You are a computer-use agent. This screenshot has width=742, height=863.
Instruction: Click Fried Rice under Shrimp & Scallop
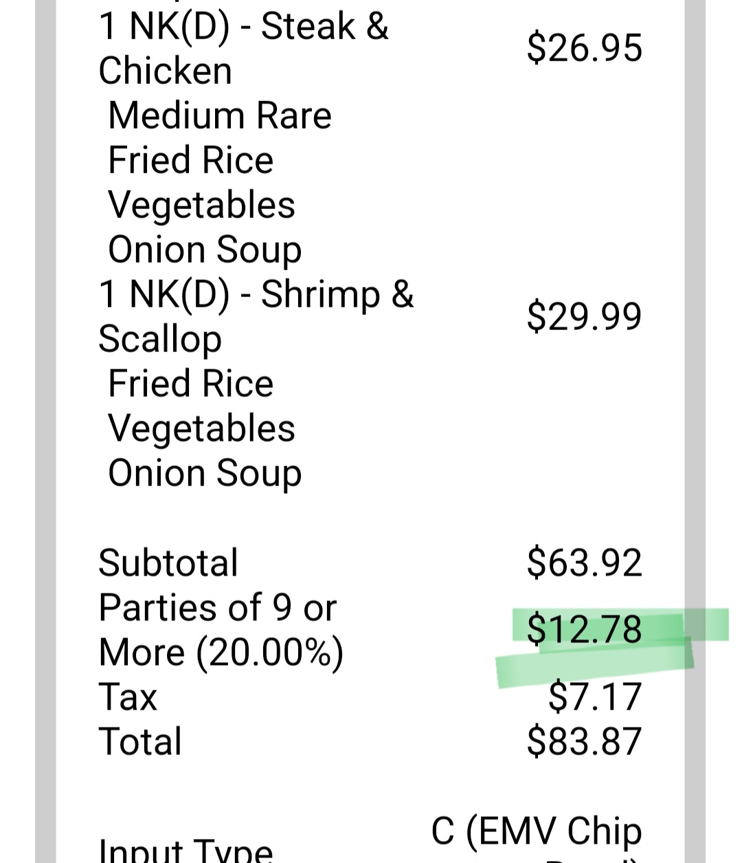(191, 384)
